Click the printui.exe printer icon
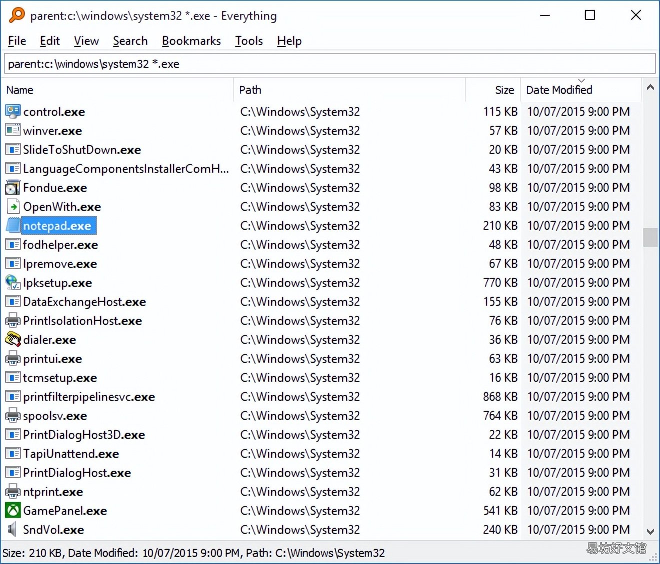The width and height of the screenshot is (660, 564). coord(12,358)
